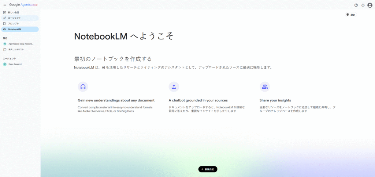This screenshot has height=177, width=375.
Task: Open recent 購入した本リスト conversation
Action: click(x=20, y=50)
